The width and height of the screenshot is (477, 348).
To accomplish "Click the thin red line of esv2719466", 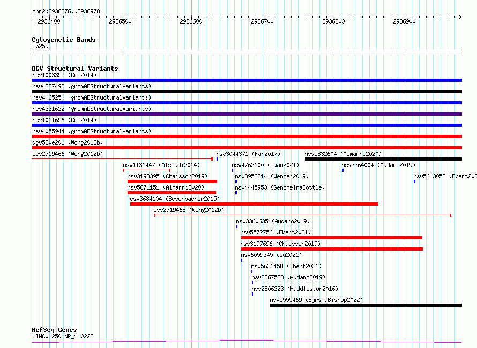I will coord(122,159).
